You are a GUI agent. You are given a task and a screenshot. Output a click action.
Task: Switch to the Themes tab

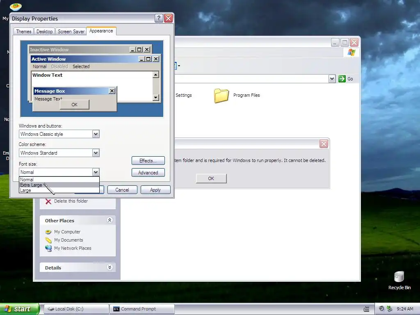(x=23, y=32)
